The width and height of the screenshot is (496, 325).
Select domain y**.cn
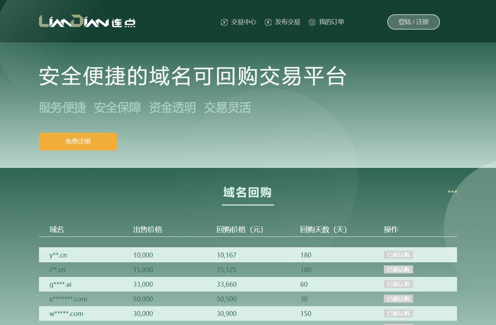click(58, 255)
